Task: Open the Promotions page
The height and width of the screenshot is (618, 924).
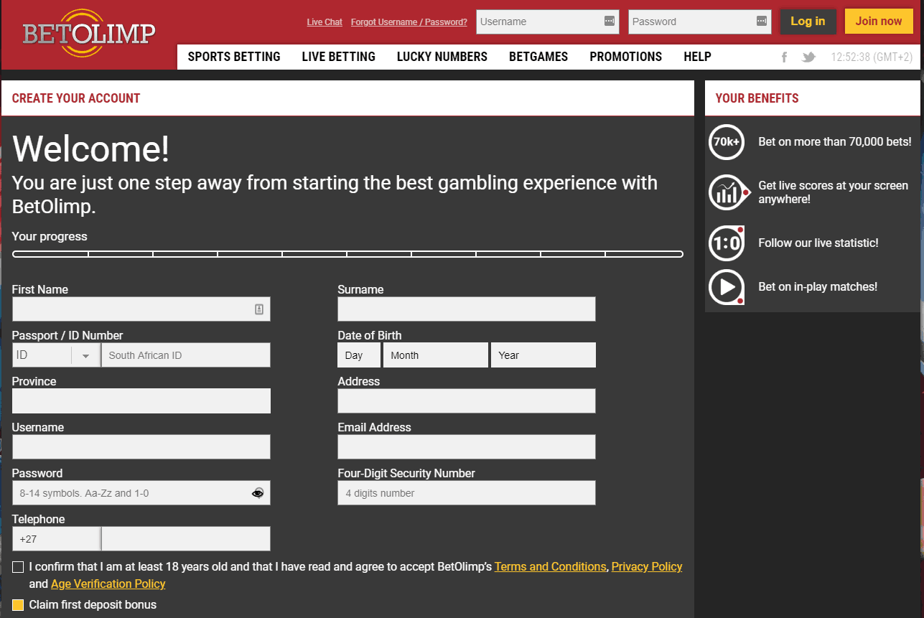Action: coord(626,57)
